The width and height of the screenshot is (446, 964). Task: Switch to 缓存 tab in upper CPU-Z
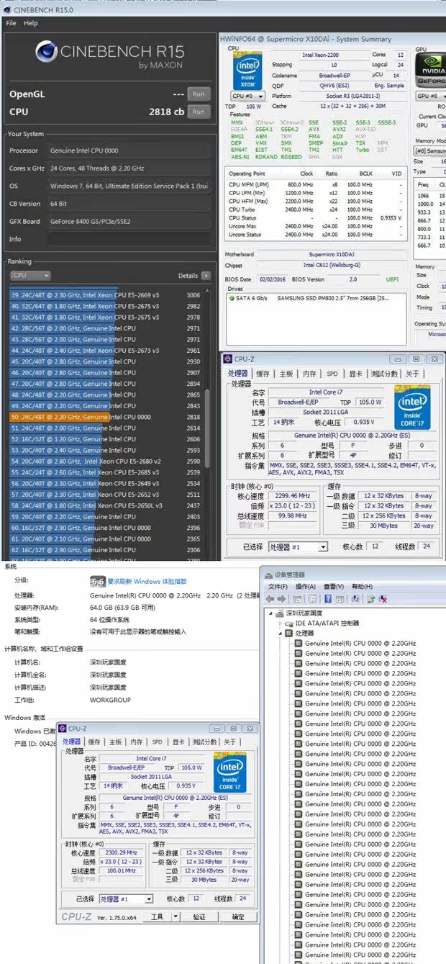click(x=263, y=374)
